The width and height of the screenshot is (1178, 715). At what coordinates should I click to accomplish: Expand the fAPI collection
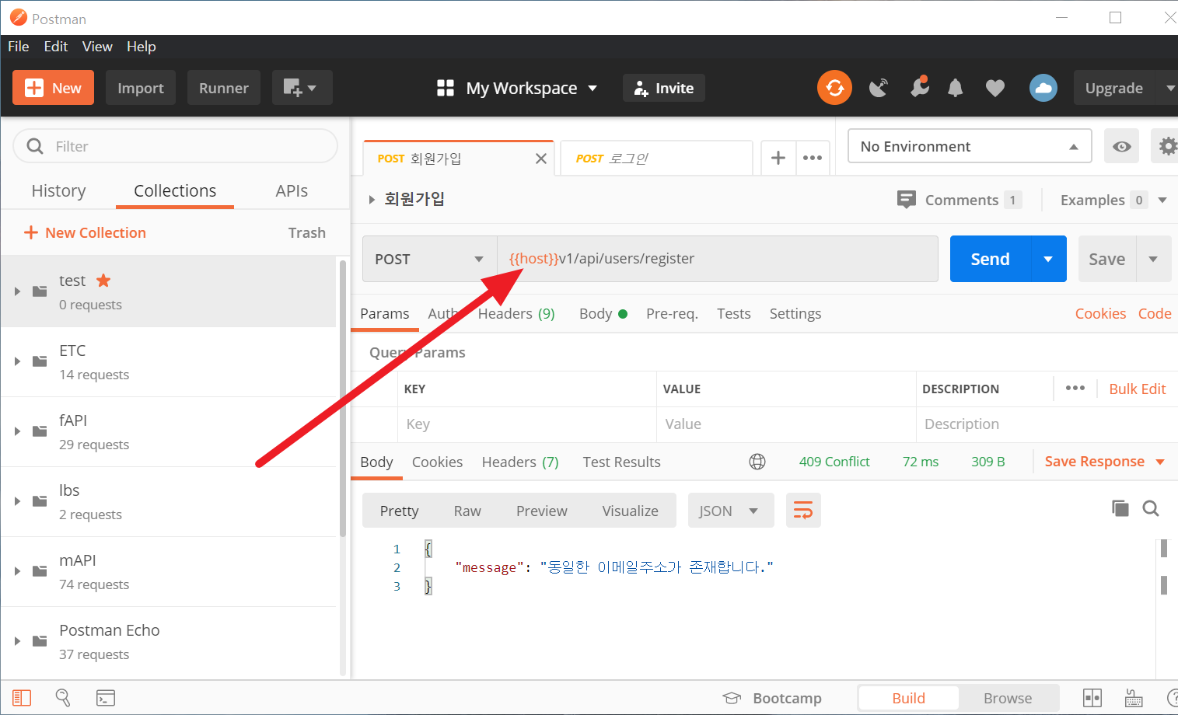17,431
